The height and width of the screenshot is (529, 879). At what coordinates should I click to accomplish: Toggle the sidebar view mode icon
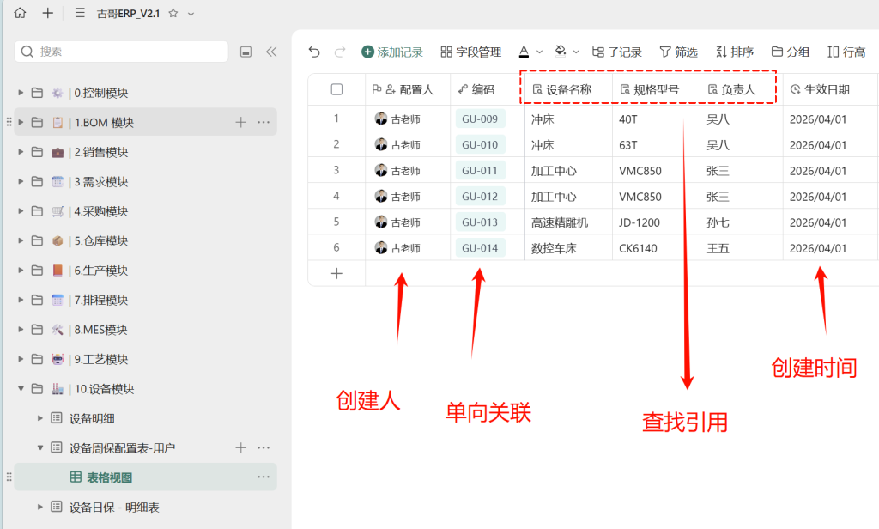click(246, 52)
